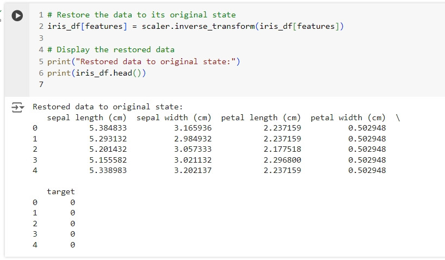Select line number 5 in the gutter
The width and height of the screenshot is (445, 260).
point(41,61)
